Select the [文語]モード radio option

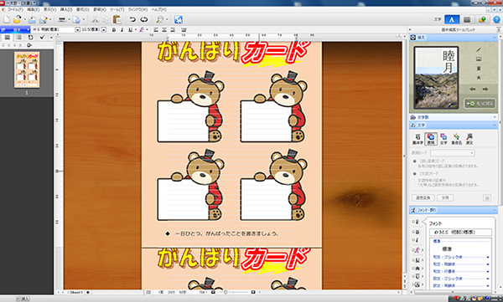tap(414, 173)
